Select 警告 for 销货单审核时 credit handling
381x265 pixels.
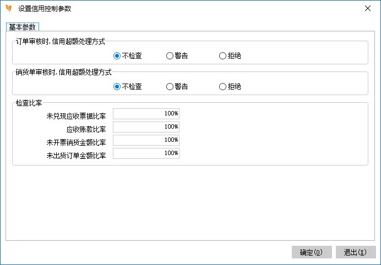coord(170,86)
